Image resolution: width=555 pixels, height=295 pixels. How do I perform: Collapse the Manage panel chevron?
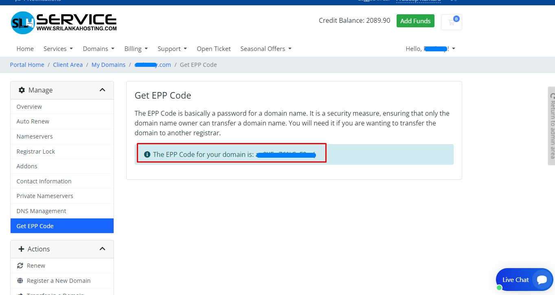coord(102,90)
